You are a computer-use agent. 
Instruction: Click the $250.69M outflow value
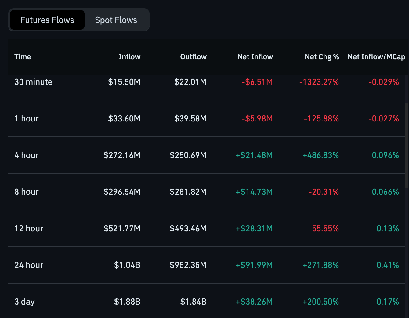pyautogui.click(x=188, y=155)
